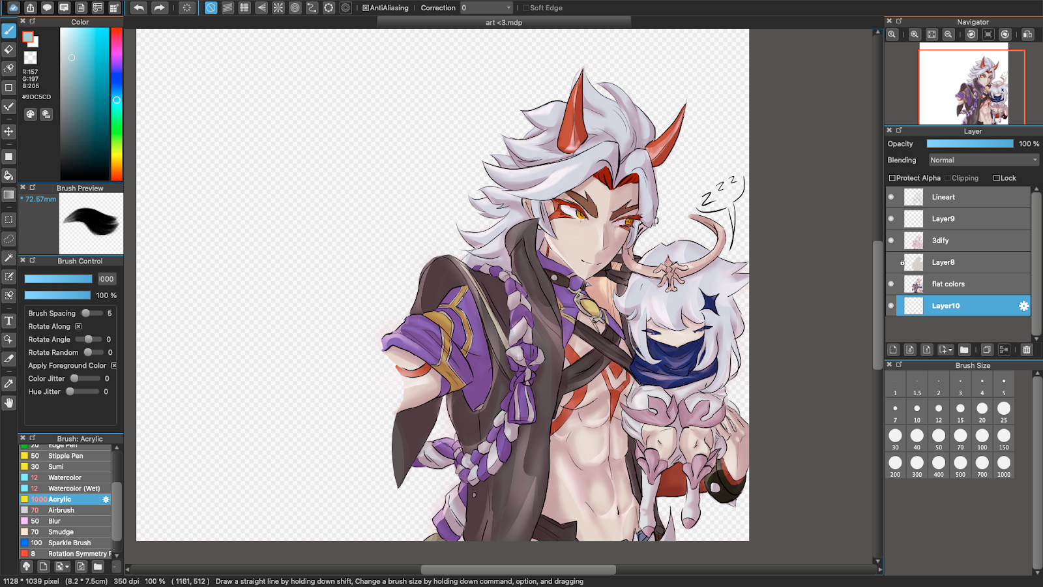This screenshot has height=587, width=1043.
Task: Select the Bucket fill tool
Action: pos(8,175)
